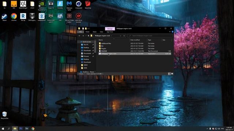Open the File Explorer Help icon
Image resolution: width=234 pixels, height=131 pixels.
click(173, 32)
